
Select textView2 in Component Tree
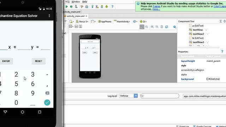coord(198,34)
